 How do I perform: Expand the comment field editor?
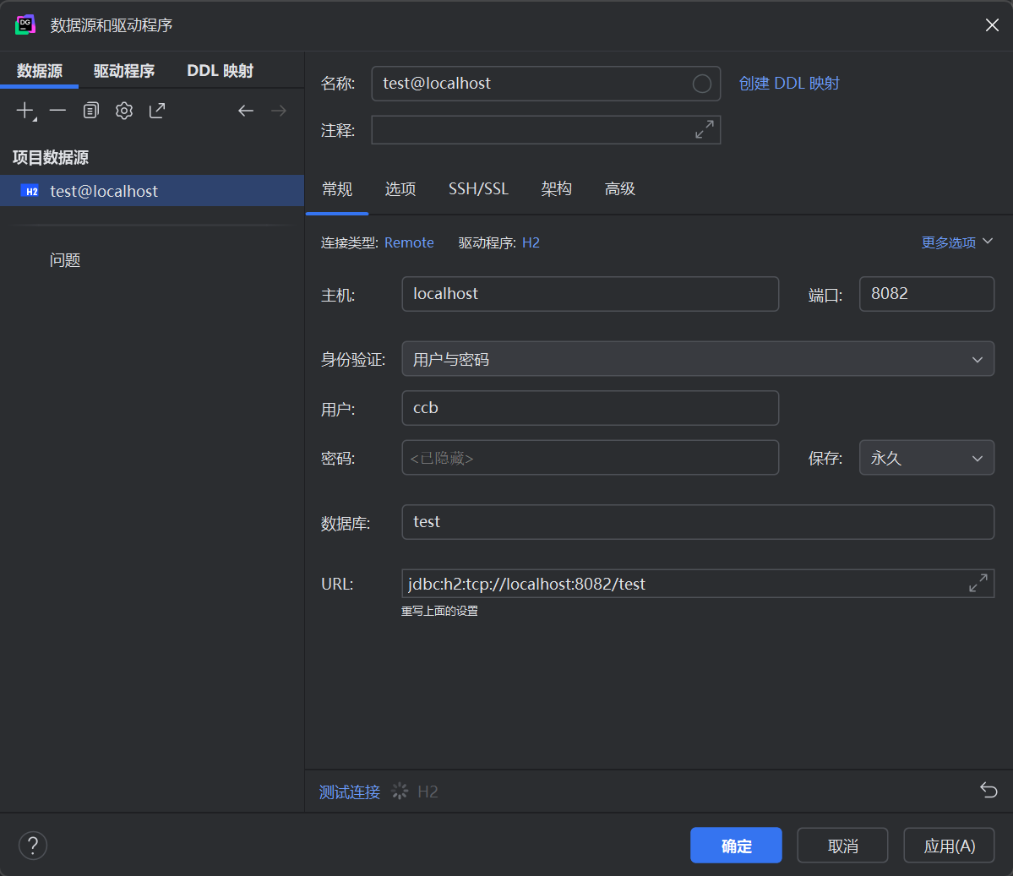pos(704,130)
